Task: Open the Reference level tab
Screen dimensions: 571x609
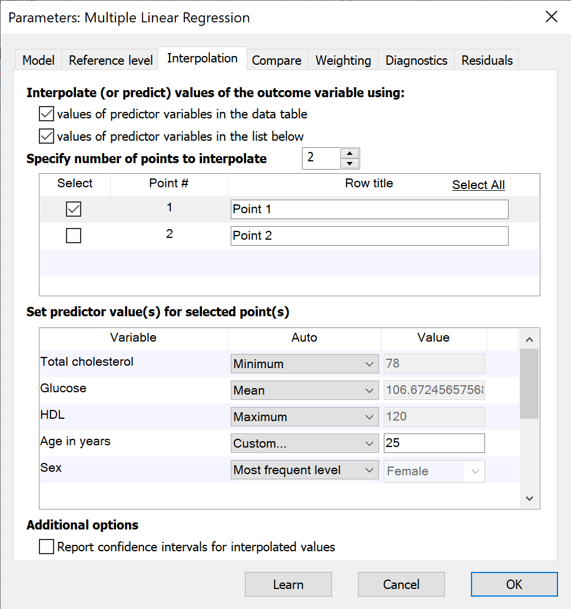Action: 111,60
